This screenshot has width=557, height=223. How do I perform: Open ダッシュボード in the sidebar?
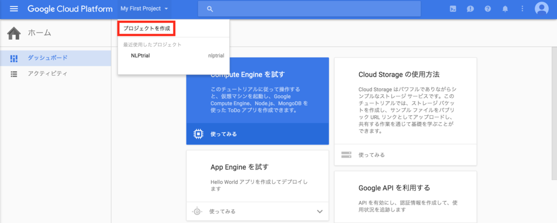click(55, 58)
